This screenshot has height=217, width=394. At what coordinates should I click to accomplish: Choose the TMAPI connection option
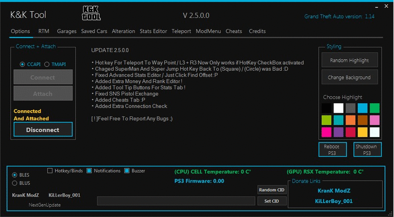coord(47,64)
